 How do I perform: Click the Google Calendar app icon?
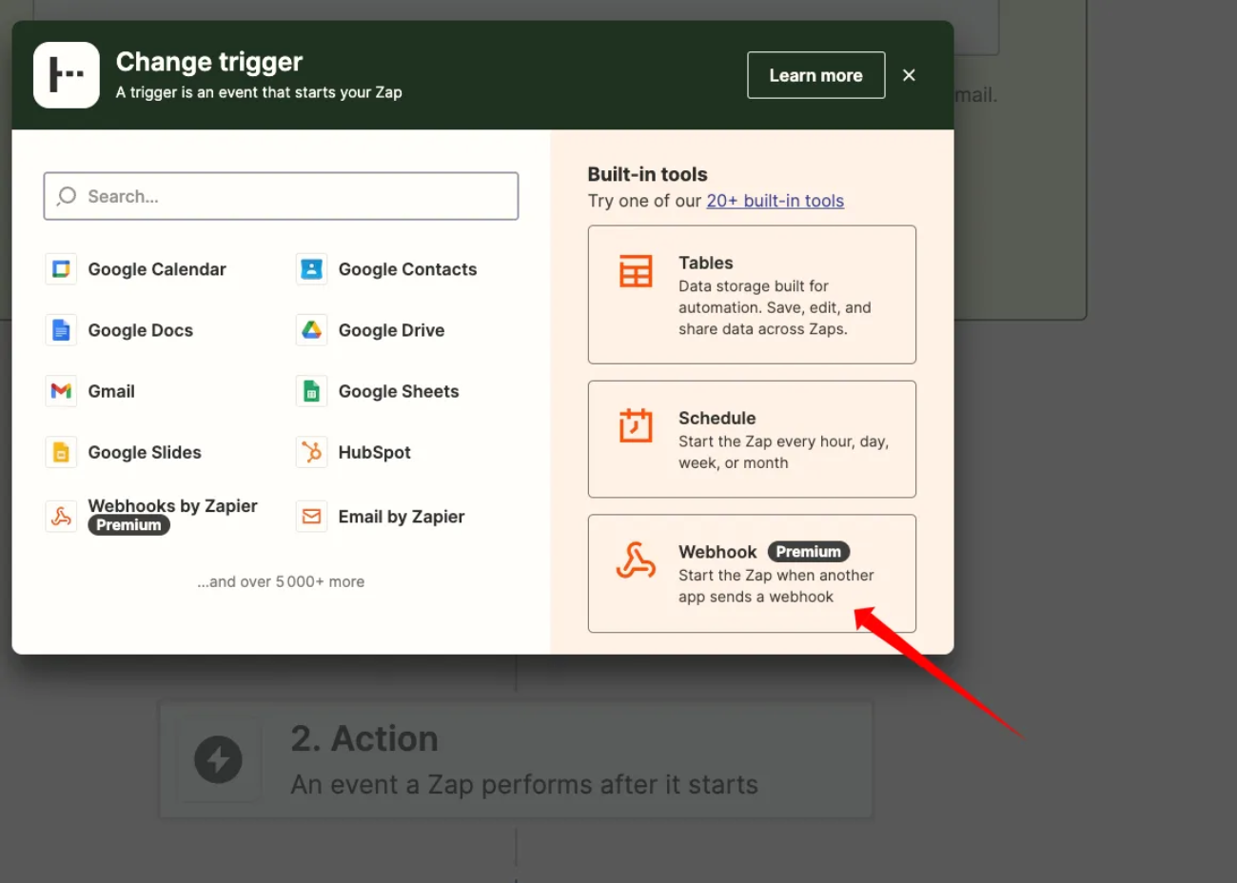[x=61, y=269]
